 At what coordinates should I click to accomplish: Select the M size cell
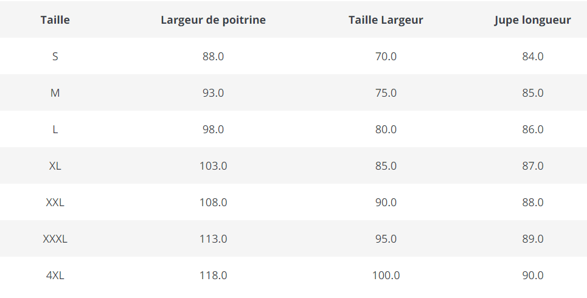pyautogui.click(x=55, y=93)
